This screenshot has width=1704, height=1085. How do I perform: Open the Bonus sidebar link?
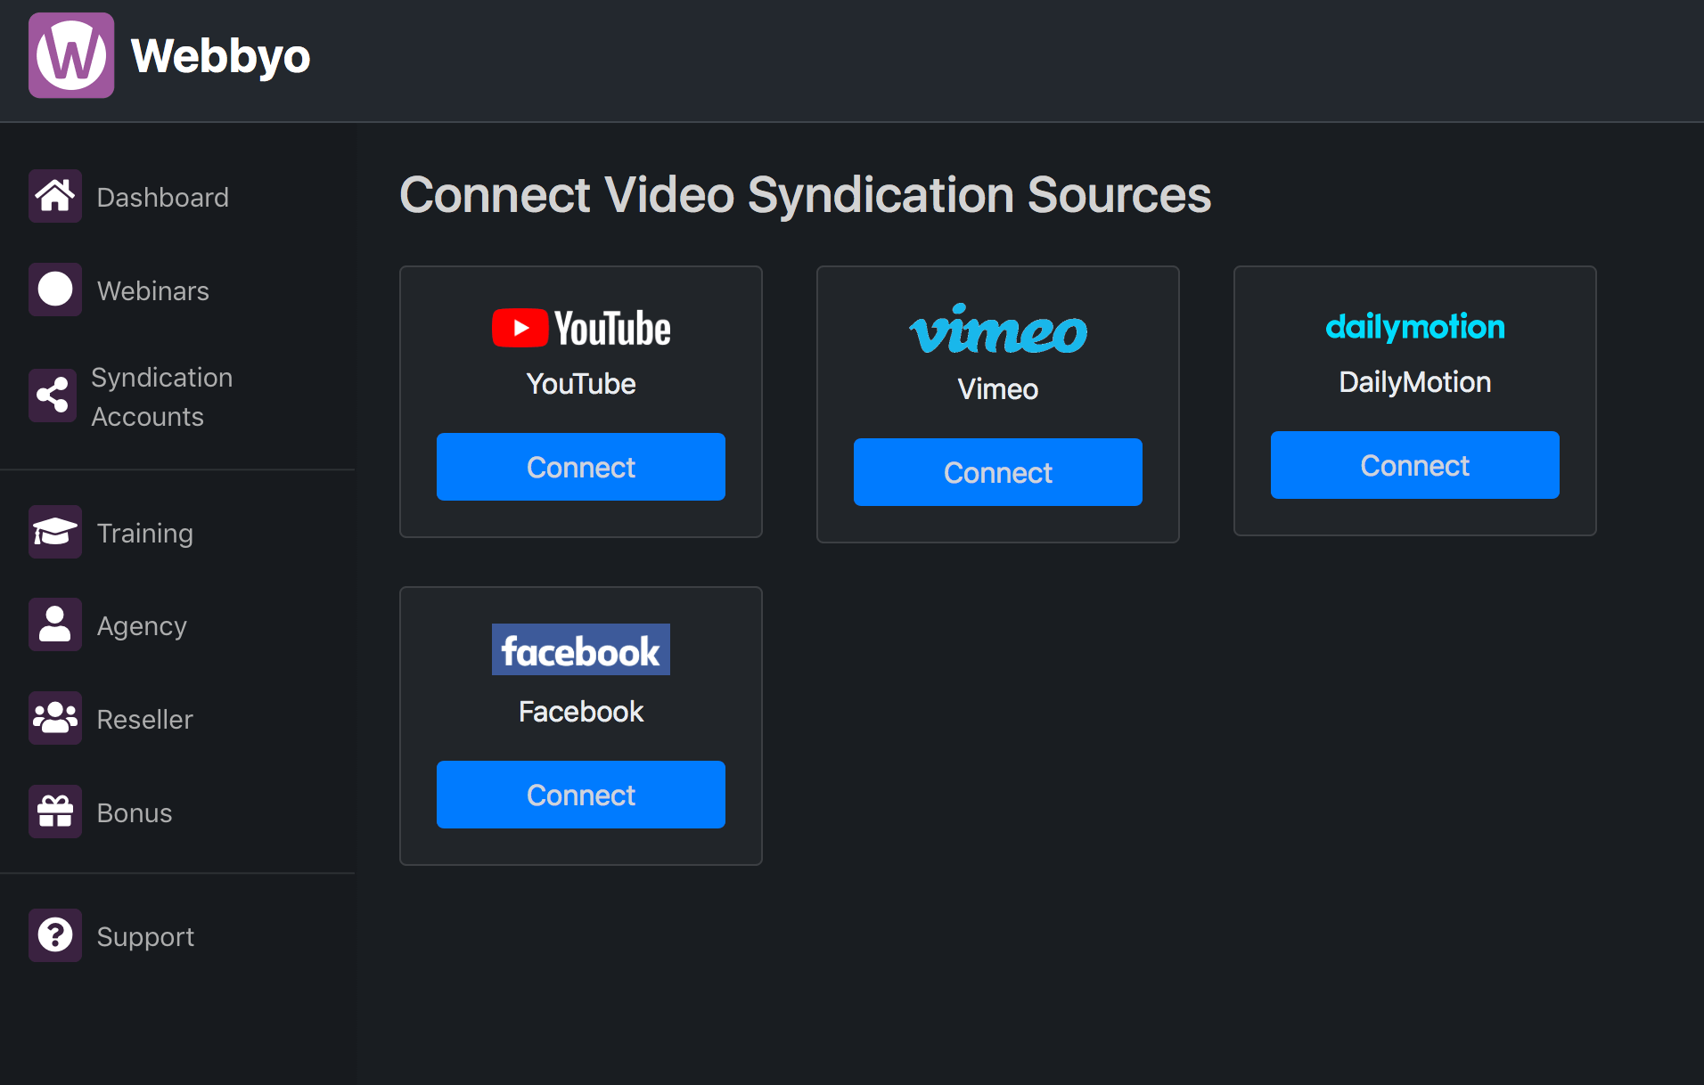click(x=135, y=812)
